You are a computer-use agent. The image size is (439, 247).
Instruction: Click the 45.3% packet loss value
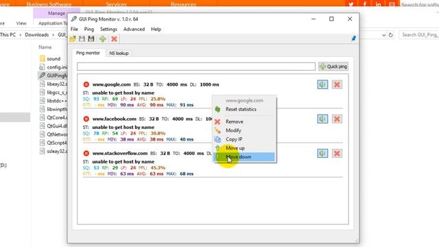tap(158, 167)
